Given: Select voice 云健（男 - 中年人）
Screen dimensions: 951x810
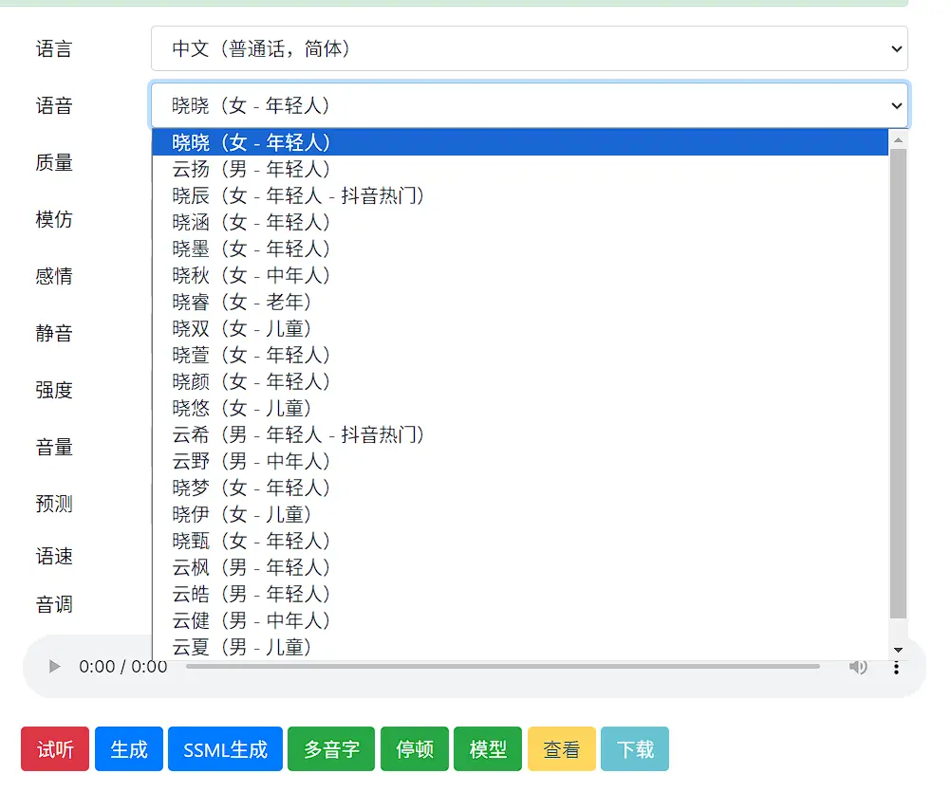Looking at the screenshot, I should pos(252,620).
